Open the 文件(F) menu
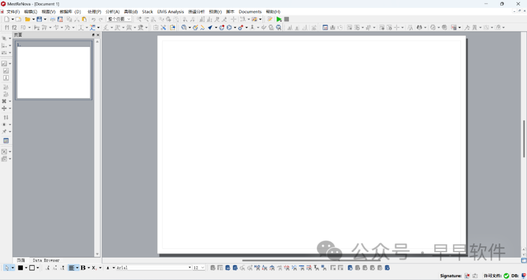527x280 pixels. [x=13, y=12]
